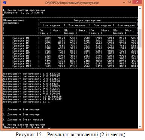The height and width of the screenshot is (140, 145).
Task: Click the 'Выпуск продукции' table header
Action: click(87, 20)
